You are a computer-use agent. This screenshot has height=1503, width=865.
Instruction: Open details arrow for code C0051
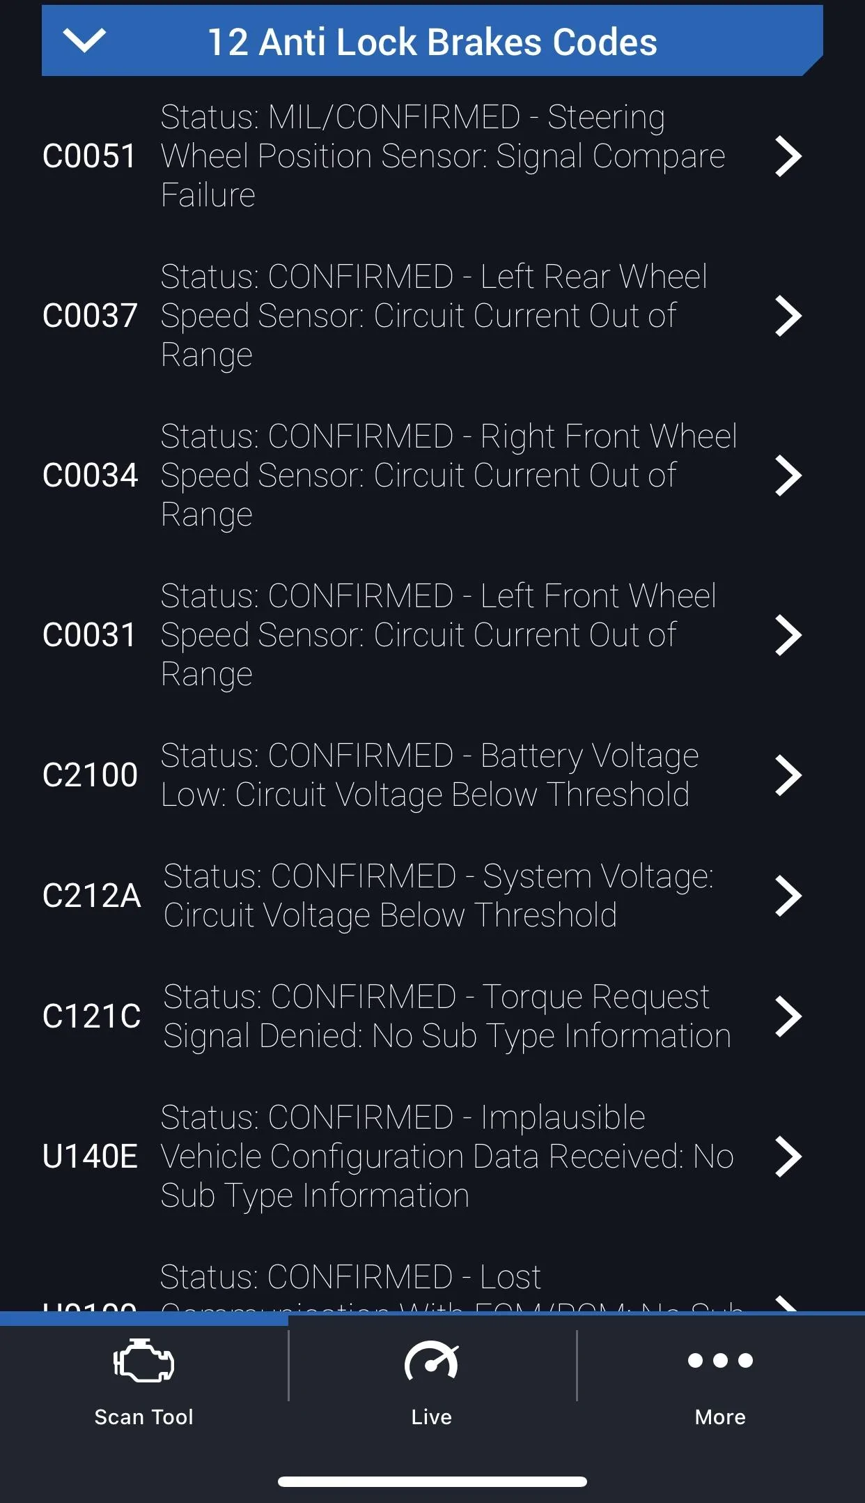pos(788,156)
